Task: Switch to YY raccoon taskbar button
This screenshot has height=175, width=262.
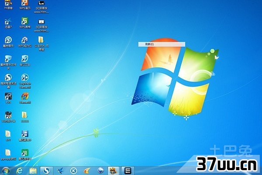Action: point(113,171)
